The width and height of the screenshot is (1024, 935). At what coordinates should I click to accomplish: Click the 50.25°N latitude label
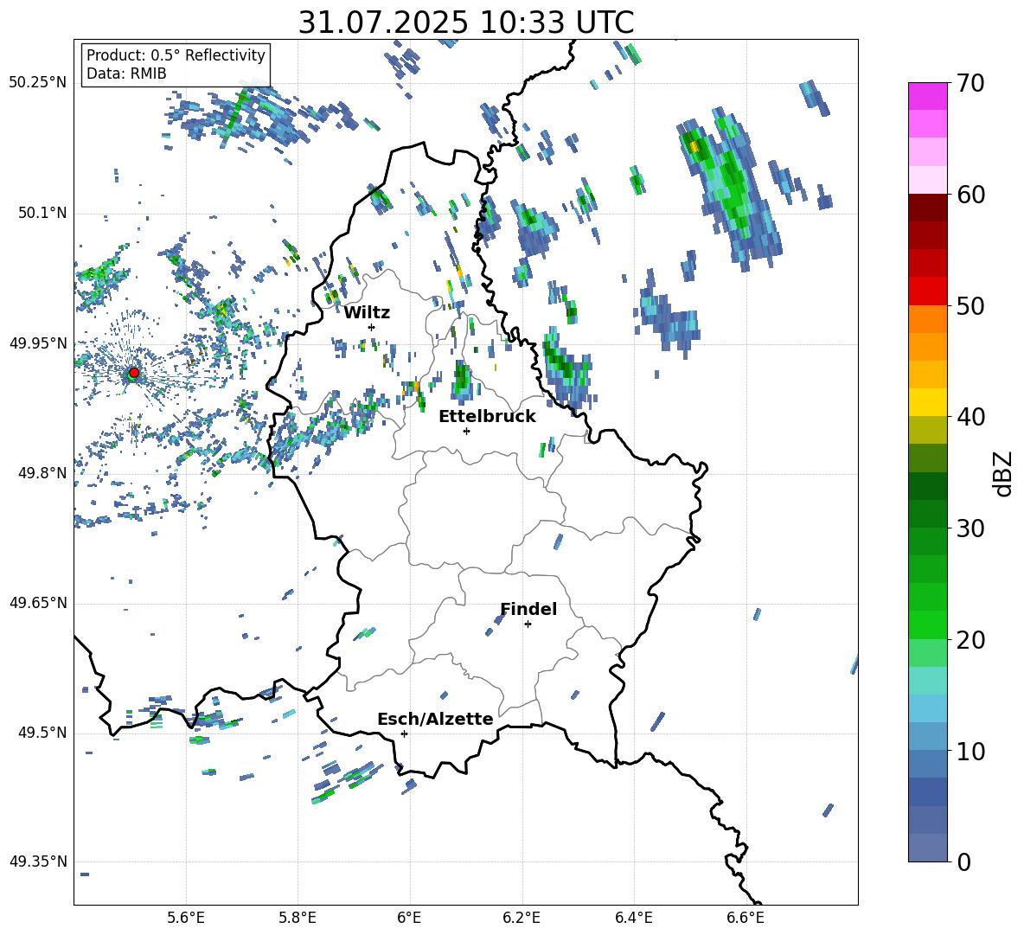38,83
